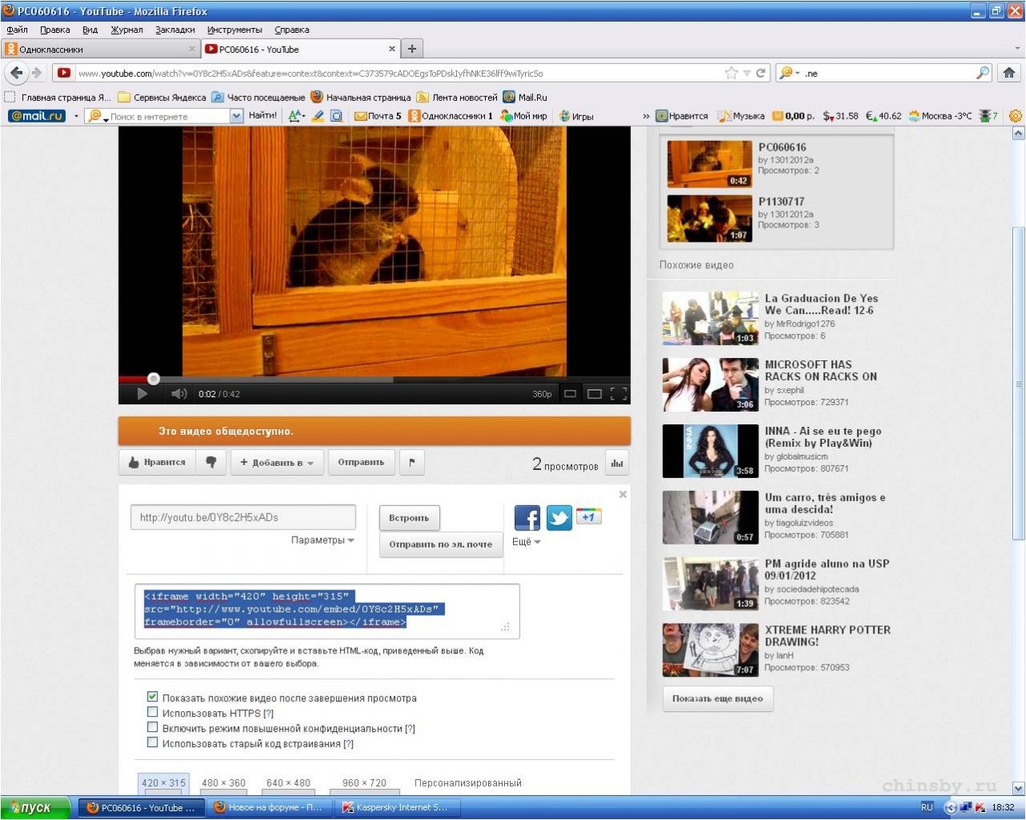The image size is (1026, 820).
Task: Open the Журнал menu
Action: coord(127,30)
